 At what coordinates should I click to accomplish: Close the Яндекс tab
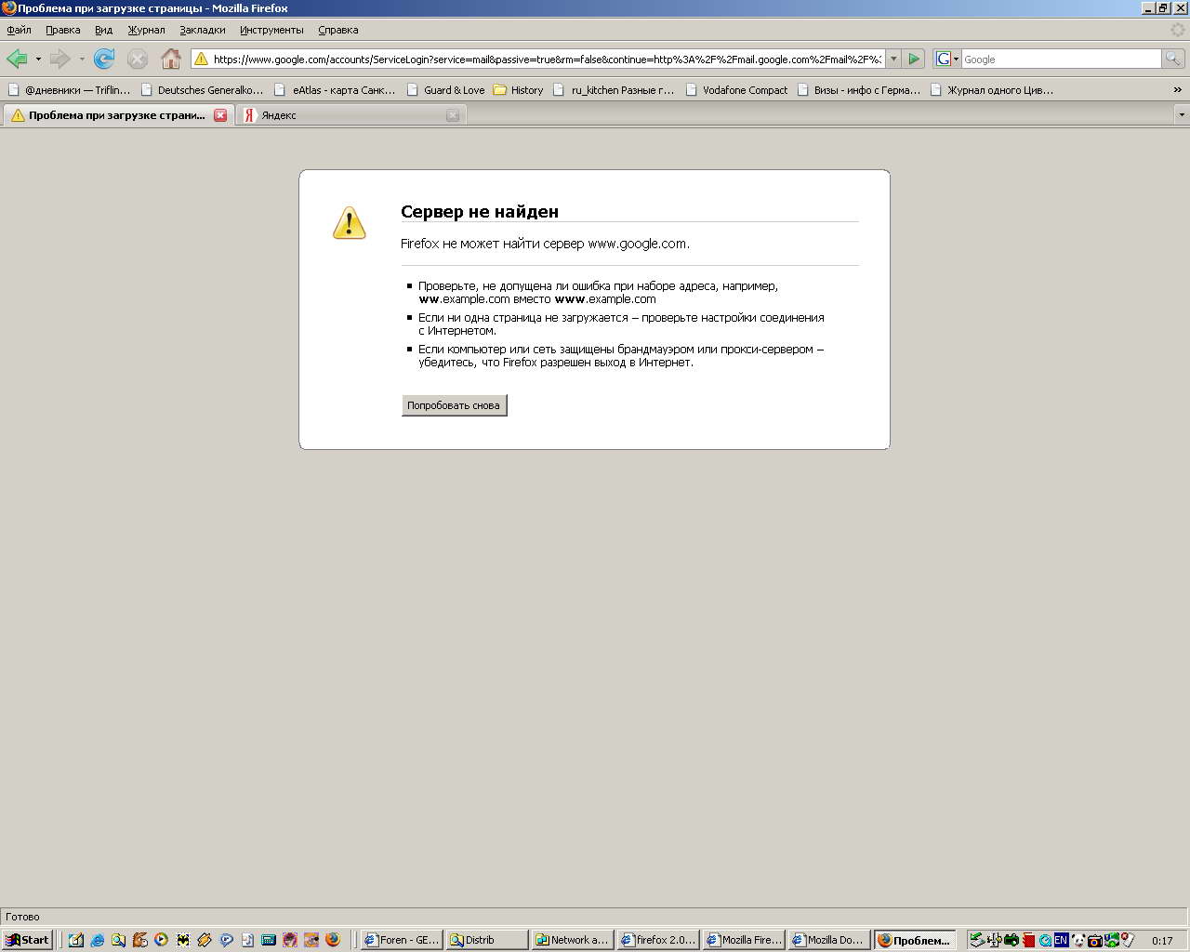pos(453,115)
